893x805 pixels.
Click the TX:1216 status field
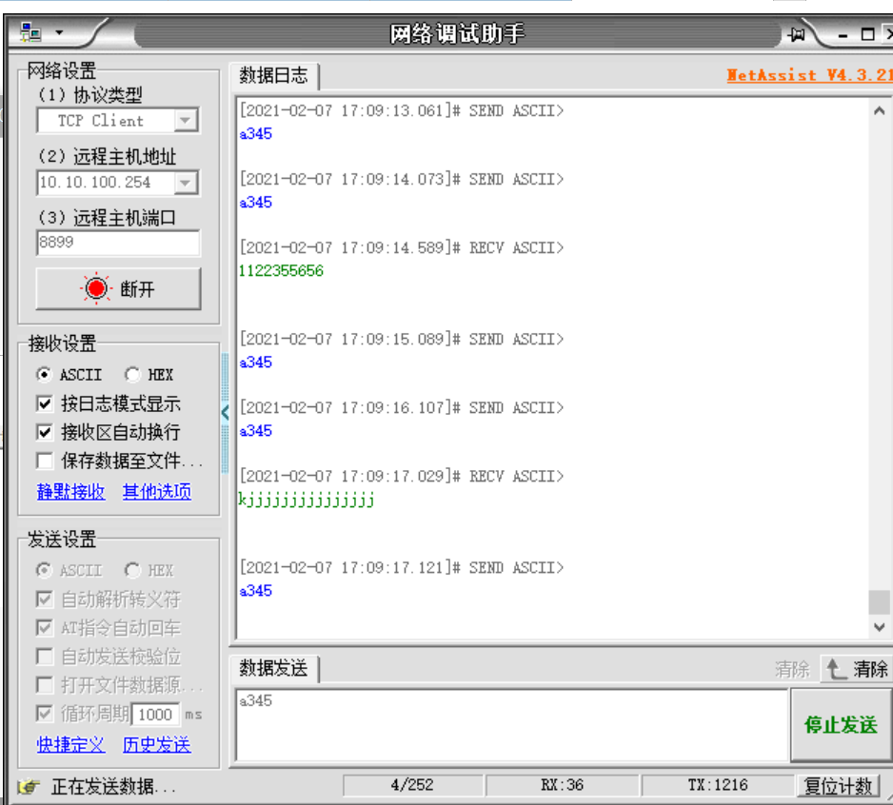pos(718,786)
